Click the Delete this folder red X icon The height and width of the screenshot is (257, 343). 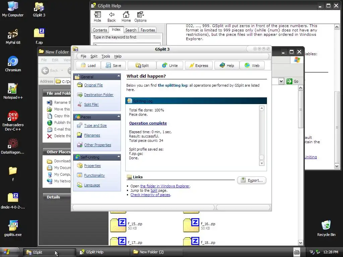[50, 136]
